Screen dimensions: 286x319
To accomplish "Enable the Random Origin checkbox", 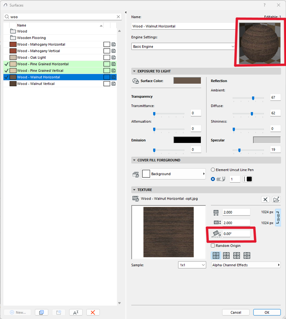I will point(213,246).
